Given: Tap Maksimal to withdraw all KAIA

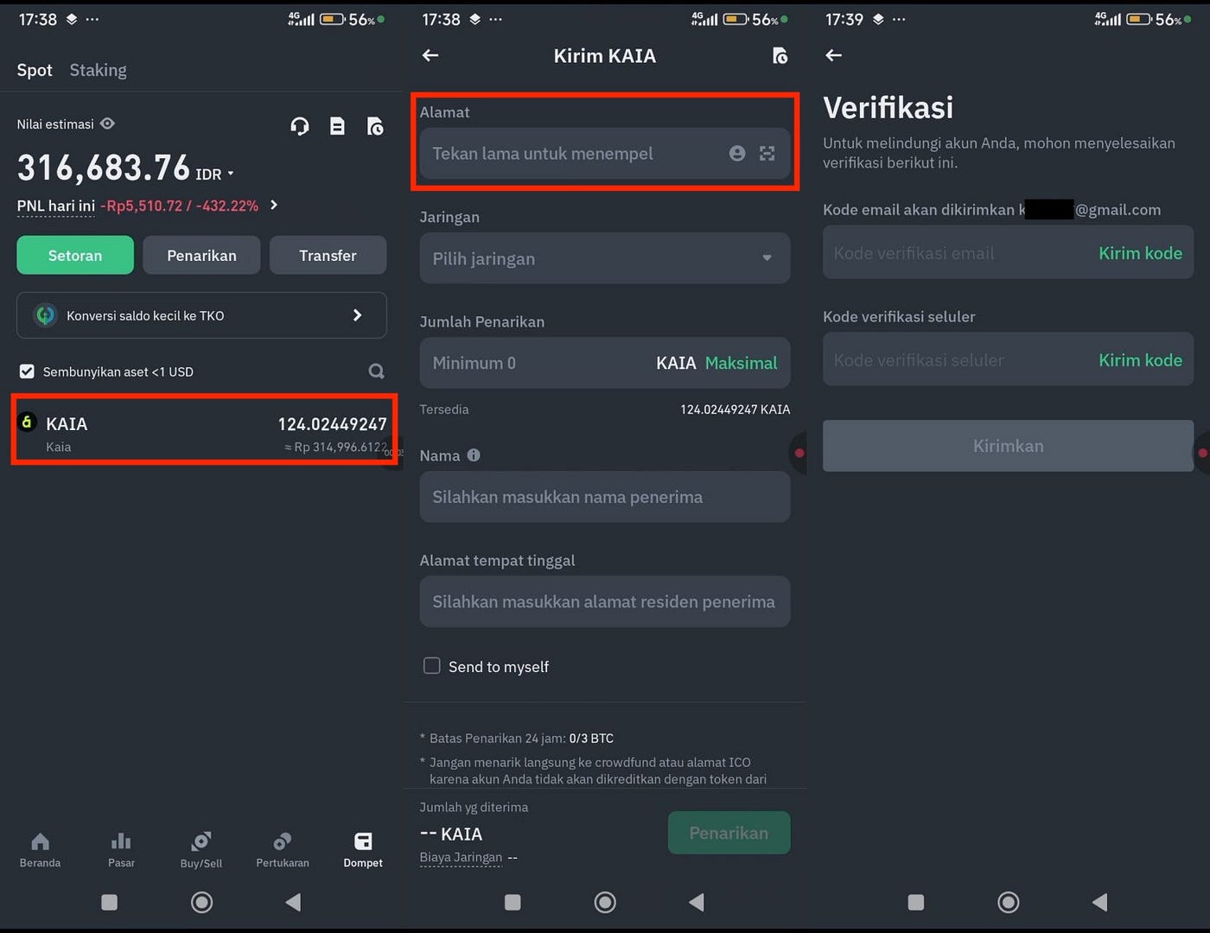Looking at the screenshot, I should point(741,363).
